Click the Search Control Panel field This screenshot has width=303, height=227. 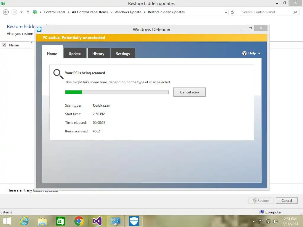[x=269, y=12]
